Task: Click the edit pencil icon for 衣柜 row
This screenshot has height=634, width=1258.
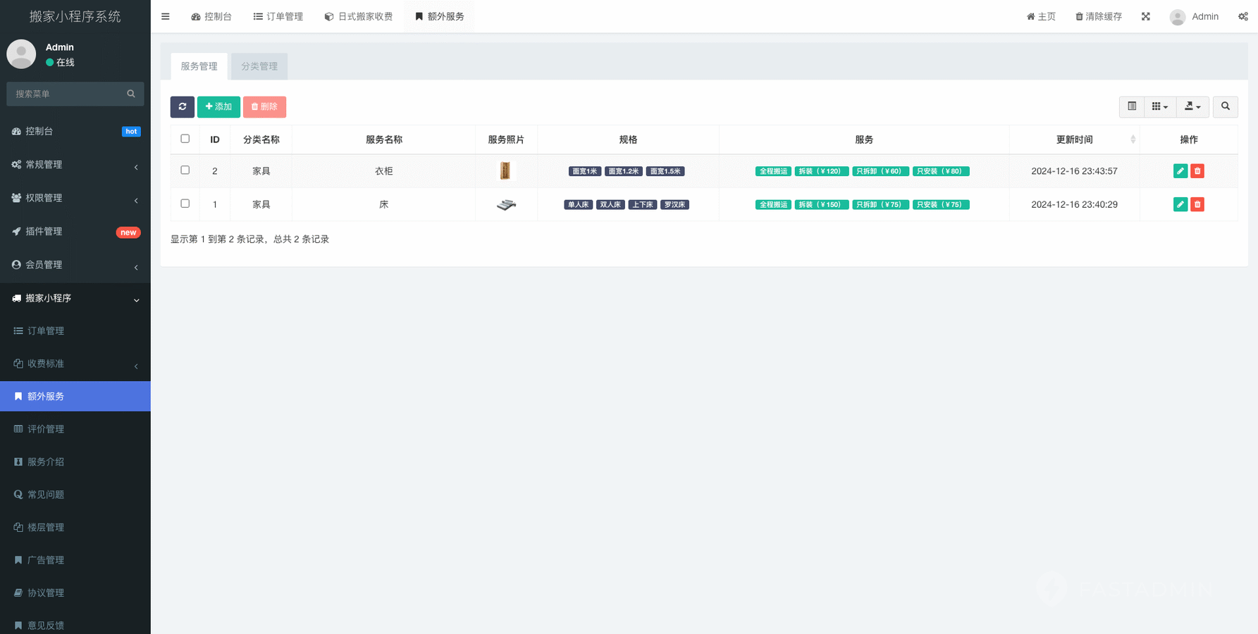Action: 1180,171
